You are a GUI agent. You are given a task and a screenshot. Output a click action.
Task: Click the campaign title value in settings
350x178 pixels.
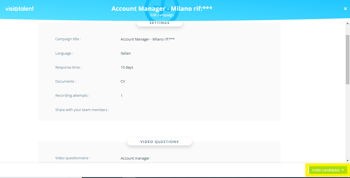click(148, 39)
